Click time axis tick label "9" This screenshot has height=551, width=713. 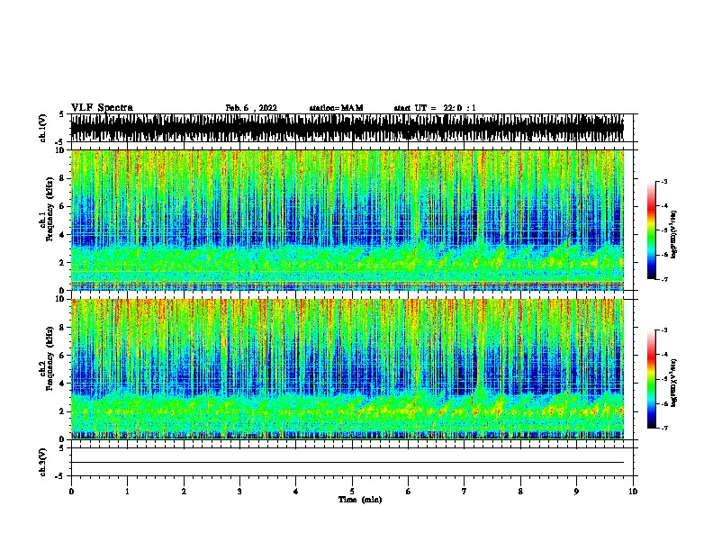point(576,492)
